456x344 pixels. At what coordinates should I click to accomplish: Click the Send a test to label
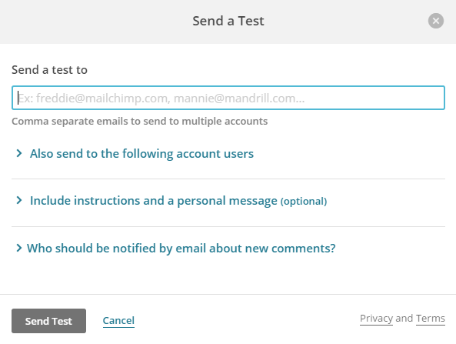point(49,70)
